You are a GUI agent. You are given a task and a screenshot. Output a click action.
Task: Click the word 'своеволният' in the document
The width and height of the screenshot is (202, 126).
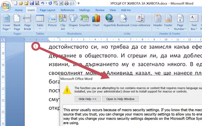tap(66, 73)
